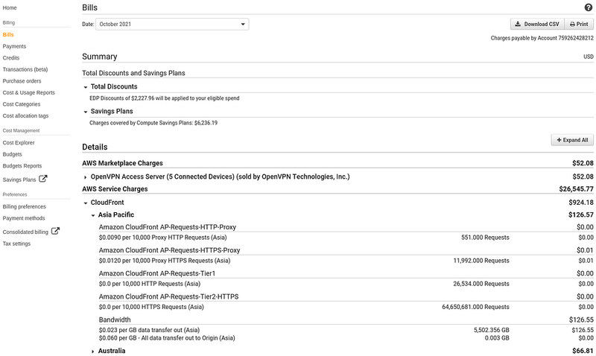The width and height of the screenshot is (596, 356).
Task: Click the 5,502.356 GB usage value
Action: coord(491,330)
